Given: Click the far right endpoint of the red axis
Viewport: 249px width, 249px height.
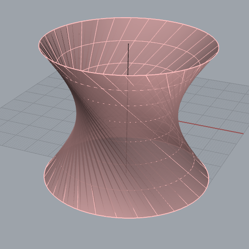Looking at the screenshot, I should [243, 133].
